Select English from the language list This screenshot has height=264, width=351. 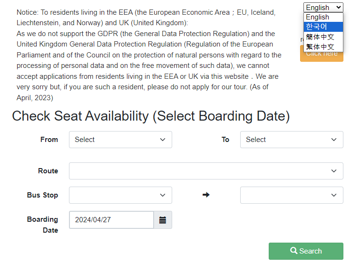click(x=318, y=17)
